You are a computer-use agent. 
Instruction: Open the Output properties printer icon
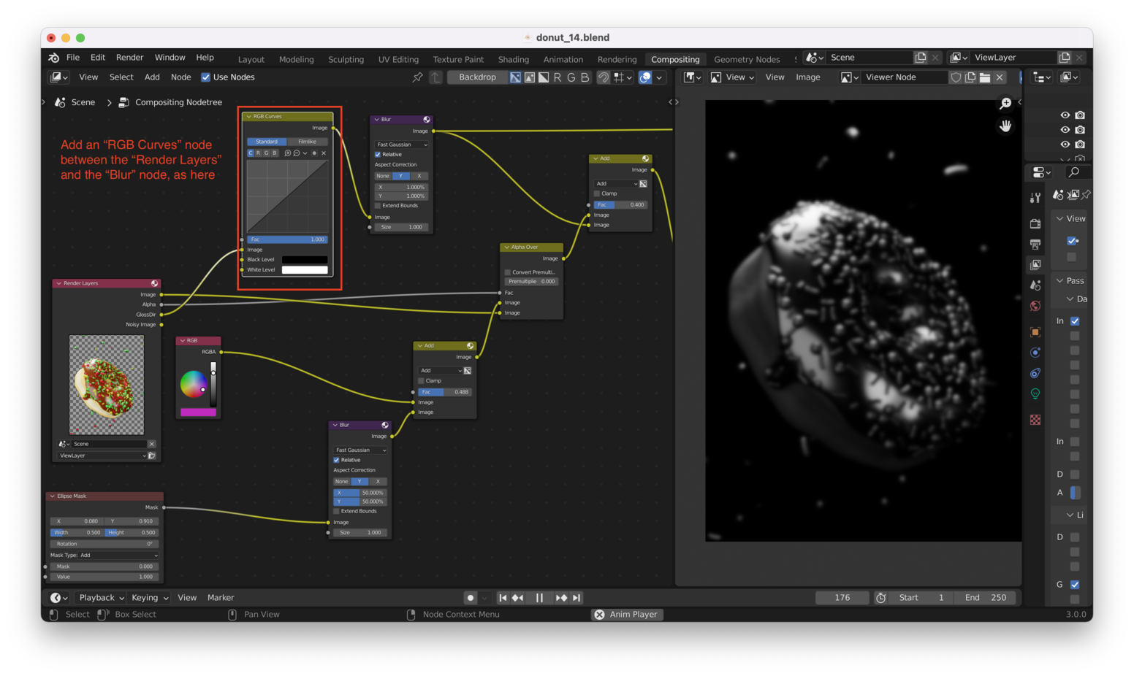coord(1035,244)
